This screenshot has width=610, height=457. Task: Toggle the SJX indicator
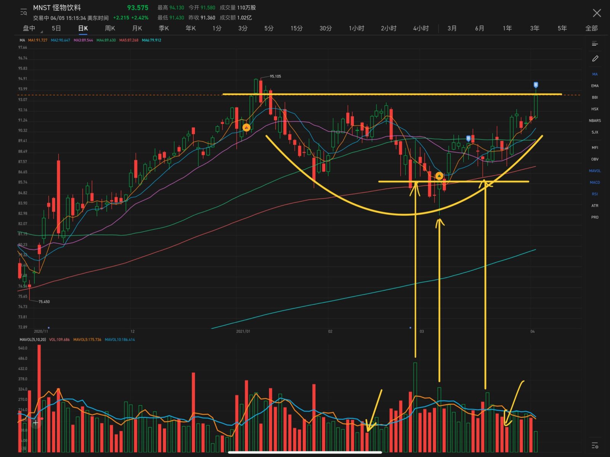(595, 132)
